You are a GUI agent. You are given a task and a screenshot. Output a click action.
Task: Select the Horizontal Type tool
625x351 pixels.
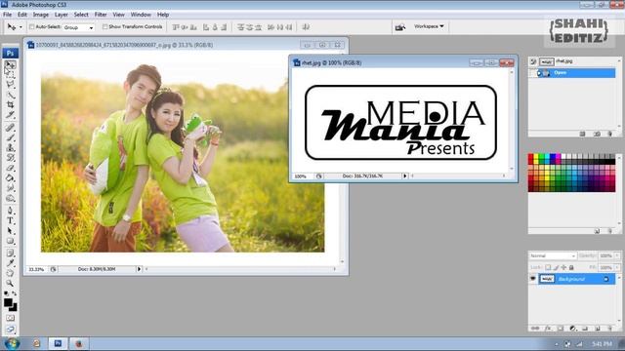coord(11,220)
